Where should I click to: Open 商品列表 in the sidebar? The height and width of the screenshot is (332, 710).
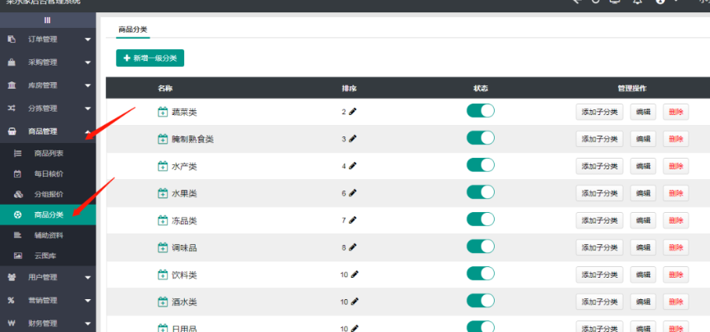48,154
